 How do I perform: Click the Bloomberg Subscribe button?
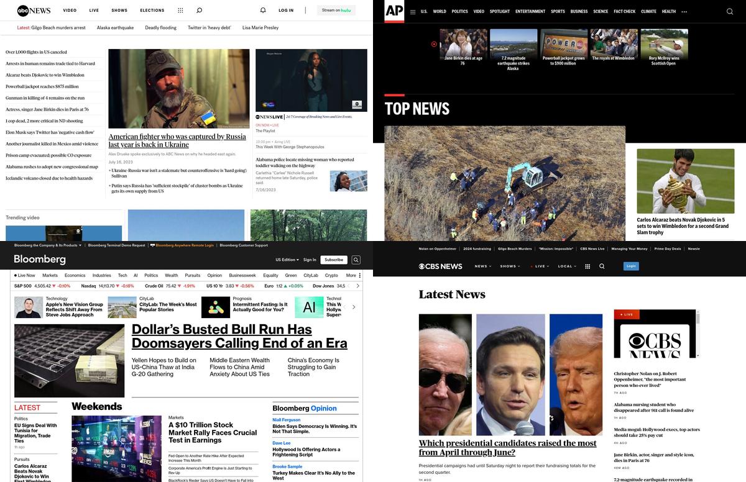[x=334, y=260]
